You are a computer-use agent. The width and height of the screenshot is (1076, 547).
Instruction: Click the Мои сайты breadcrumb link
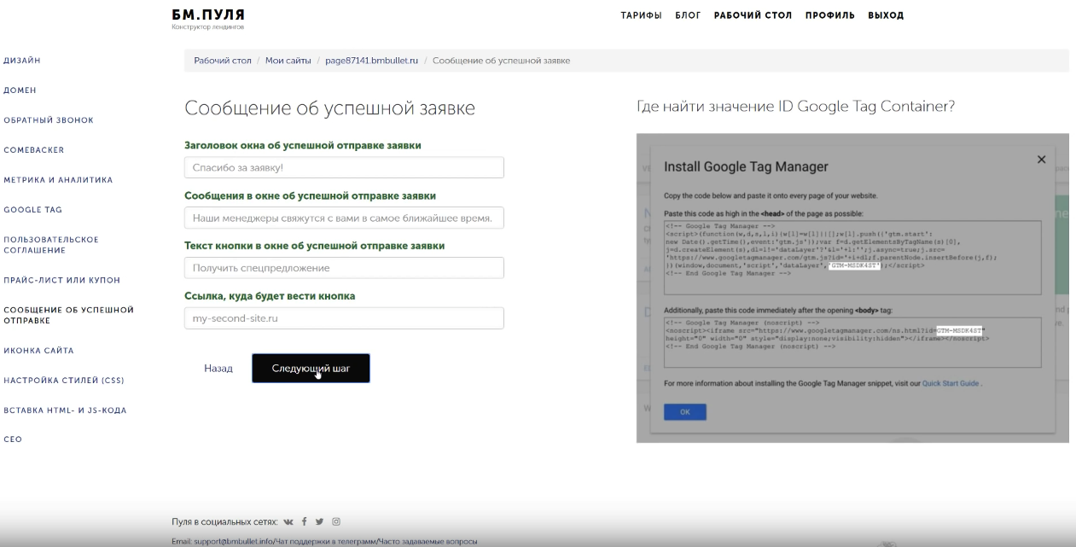coord(288,61)
